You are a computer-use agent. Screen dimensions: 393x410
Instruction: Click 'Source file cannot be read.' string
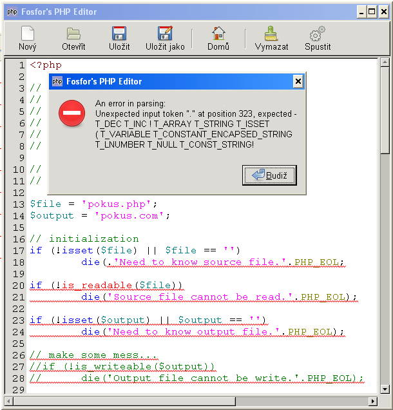(x=200, y=297)
